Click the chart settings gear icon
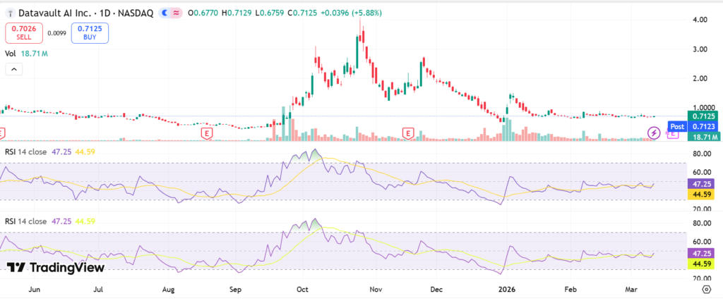 [x=707, y=289]
